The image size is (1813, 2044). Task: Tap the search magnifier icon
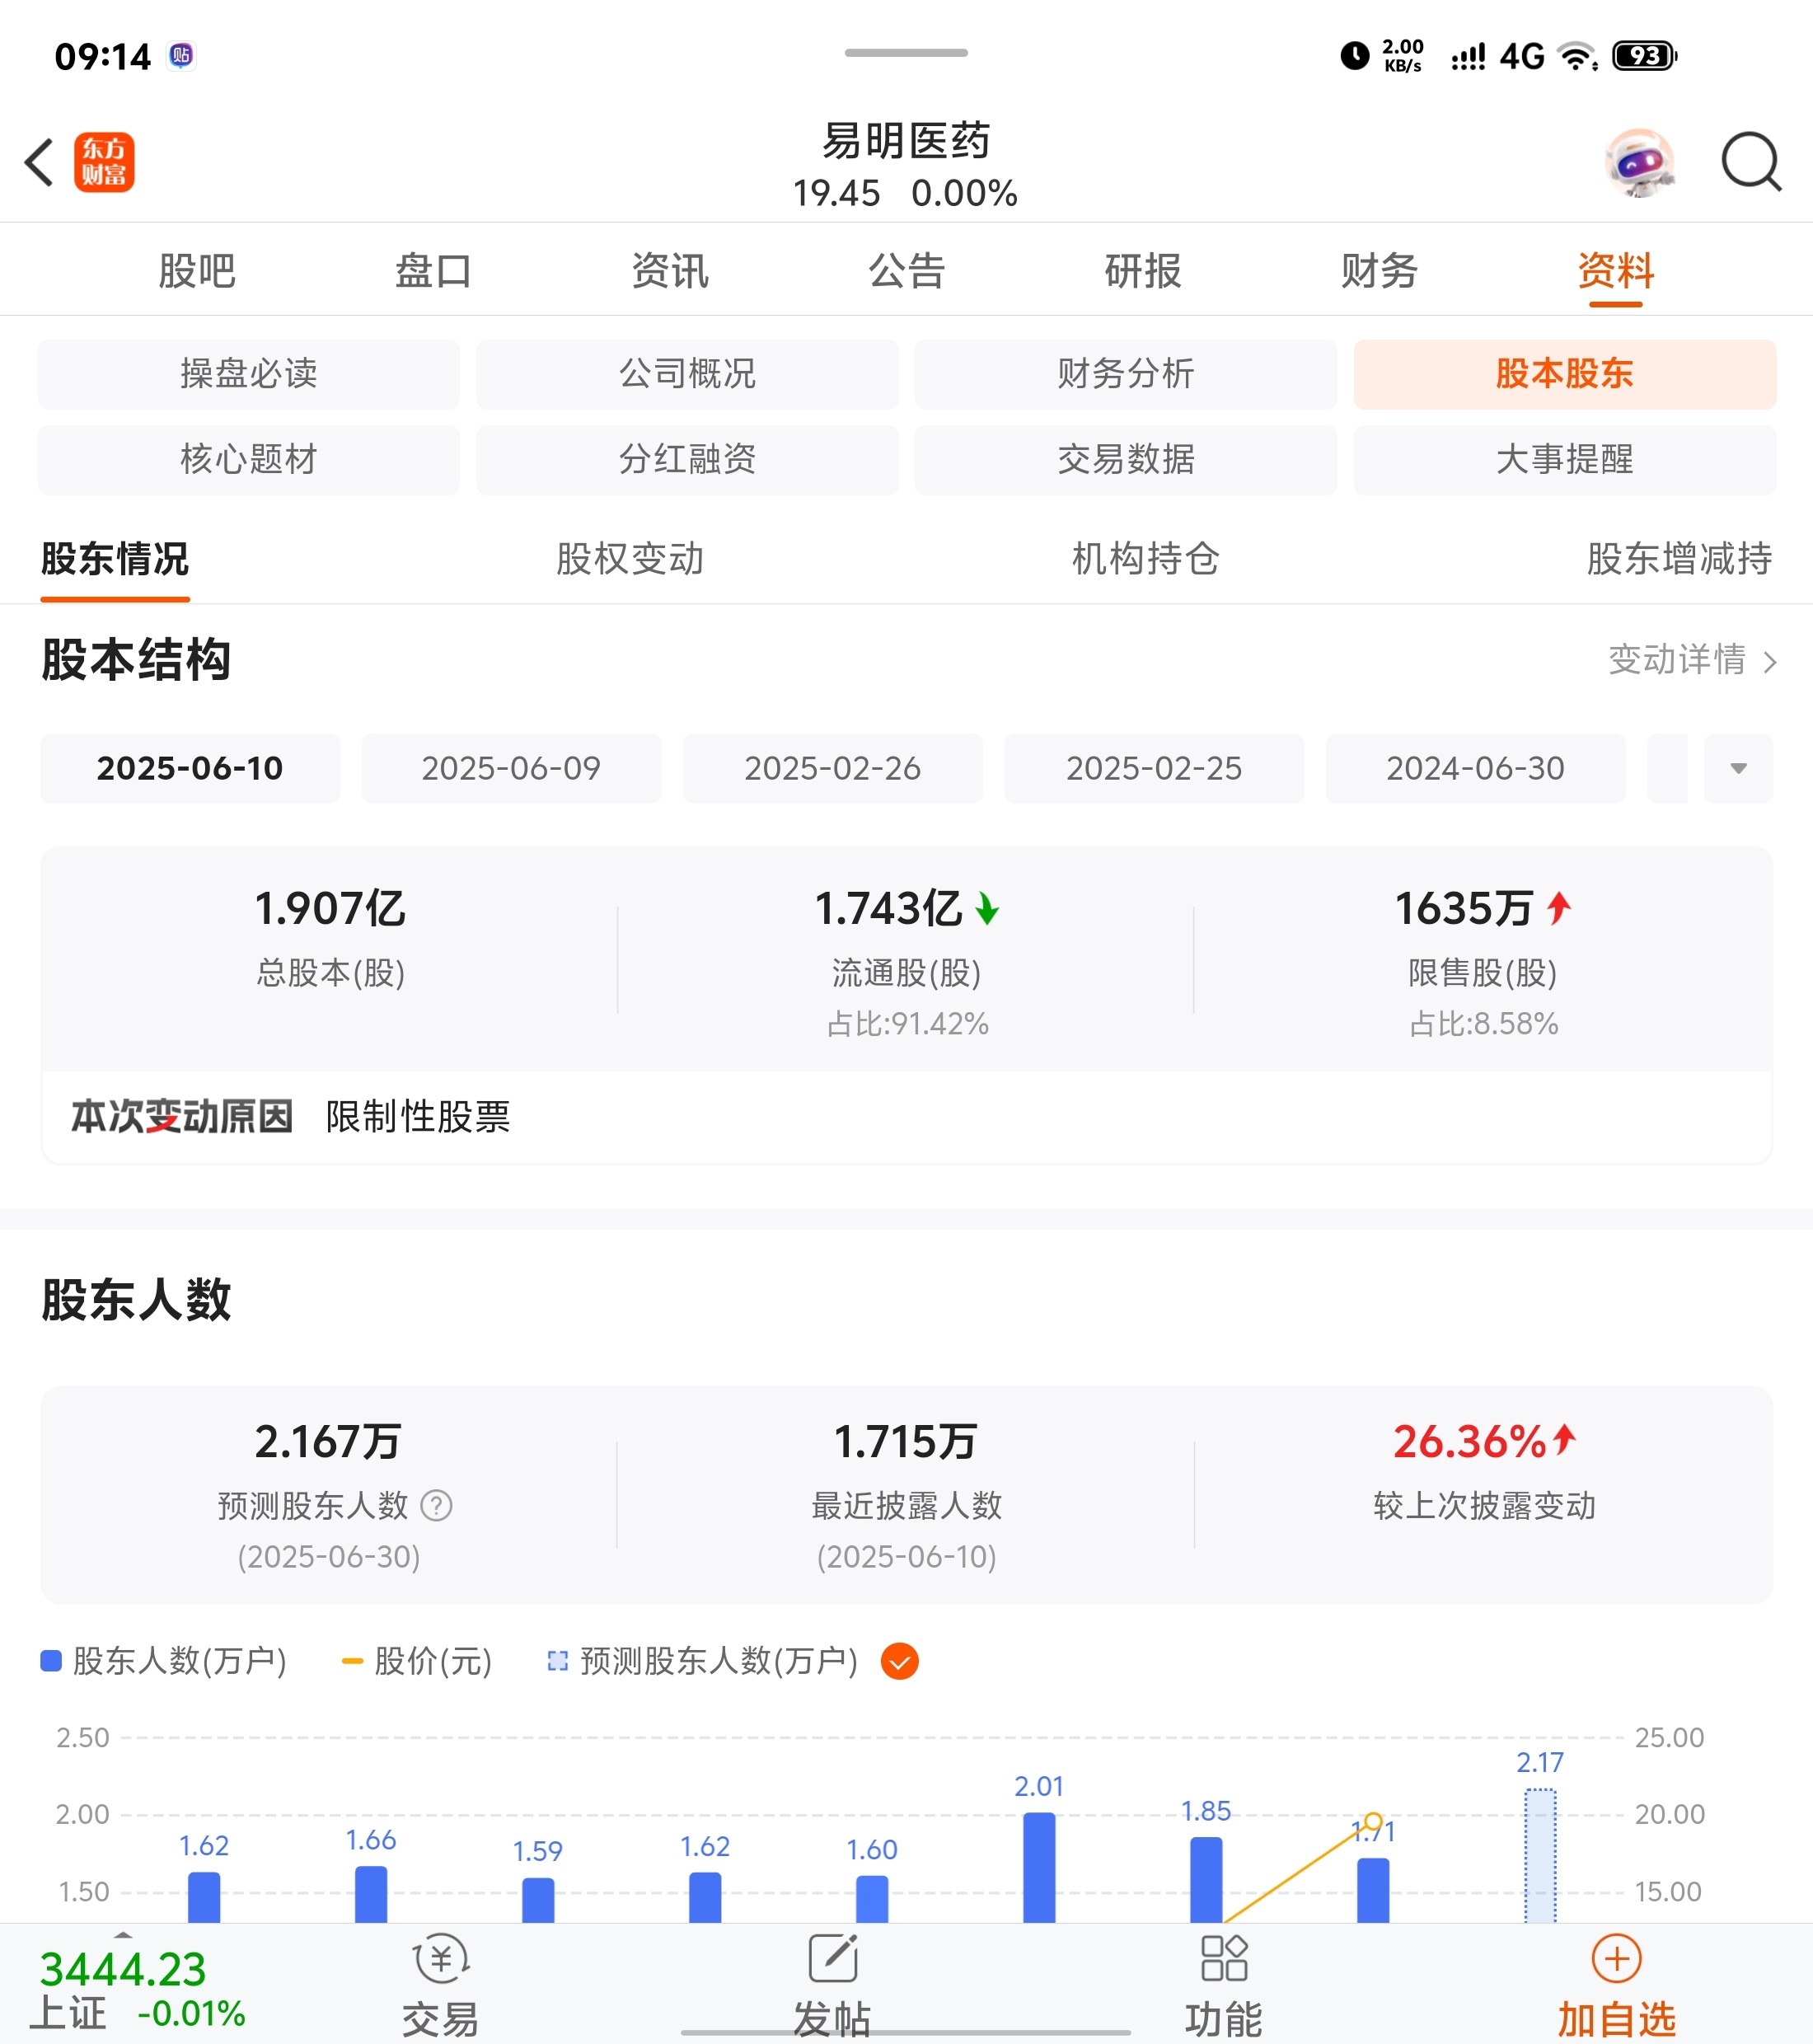coord(1751,161)
